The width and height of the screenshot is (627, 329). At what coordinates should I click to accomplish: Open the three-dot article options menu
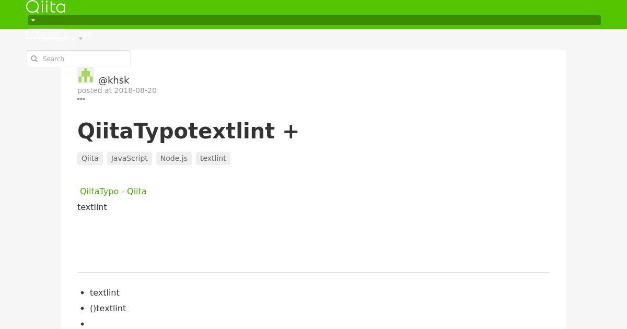pos(81,99)
